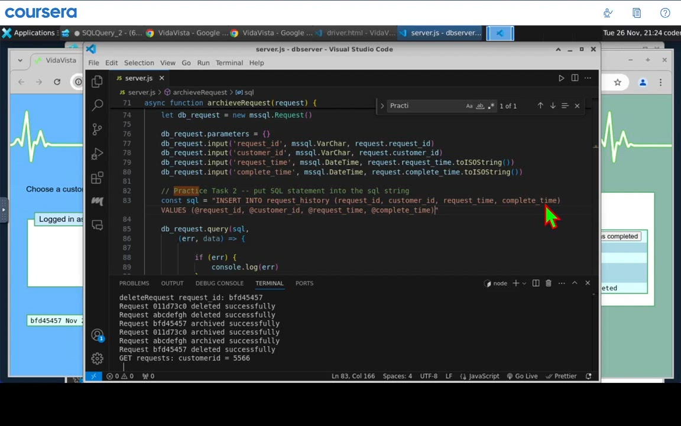Click the Run Code play icon
The height and width of the screenshot is (426, 681).
(561, 78)
